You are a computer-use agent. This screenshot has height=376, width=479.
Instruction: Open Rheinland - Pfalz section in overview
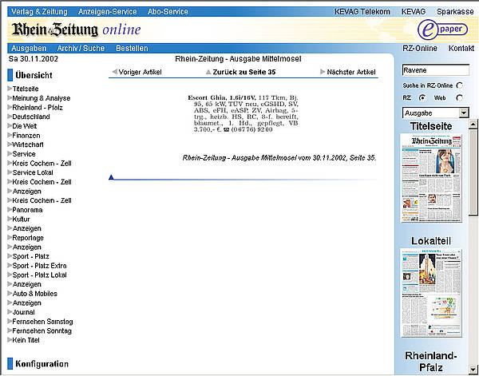(38, 108)
